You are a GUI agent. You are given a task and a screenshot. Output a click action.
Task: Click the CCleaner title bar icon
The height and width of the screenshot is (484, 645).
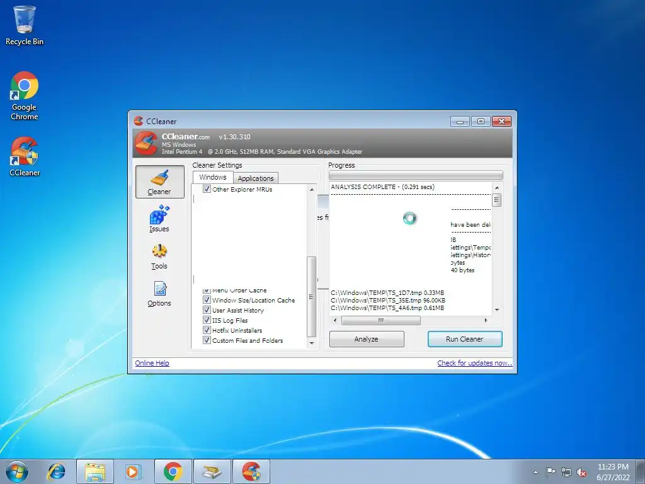coord(139,121)
